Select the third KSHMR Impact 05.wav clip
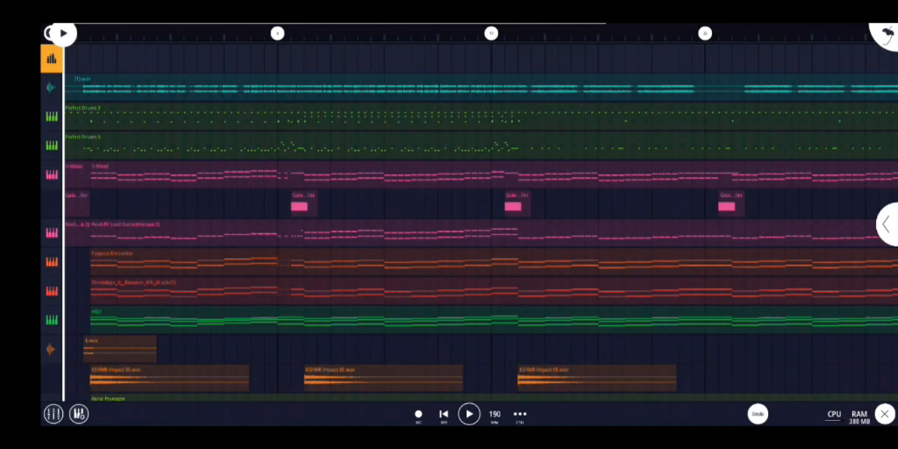 [x=596, y=379]
